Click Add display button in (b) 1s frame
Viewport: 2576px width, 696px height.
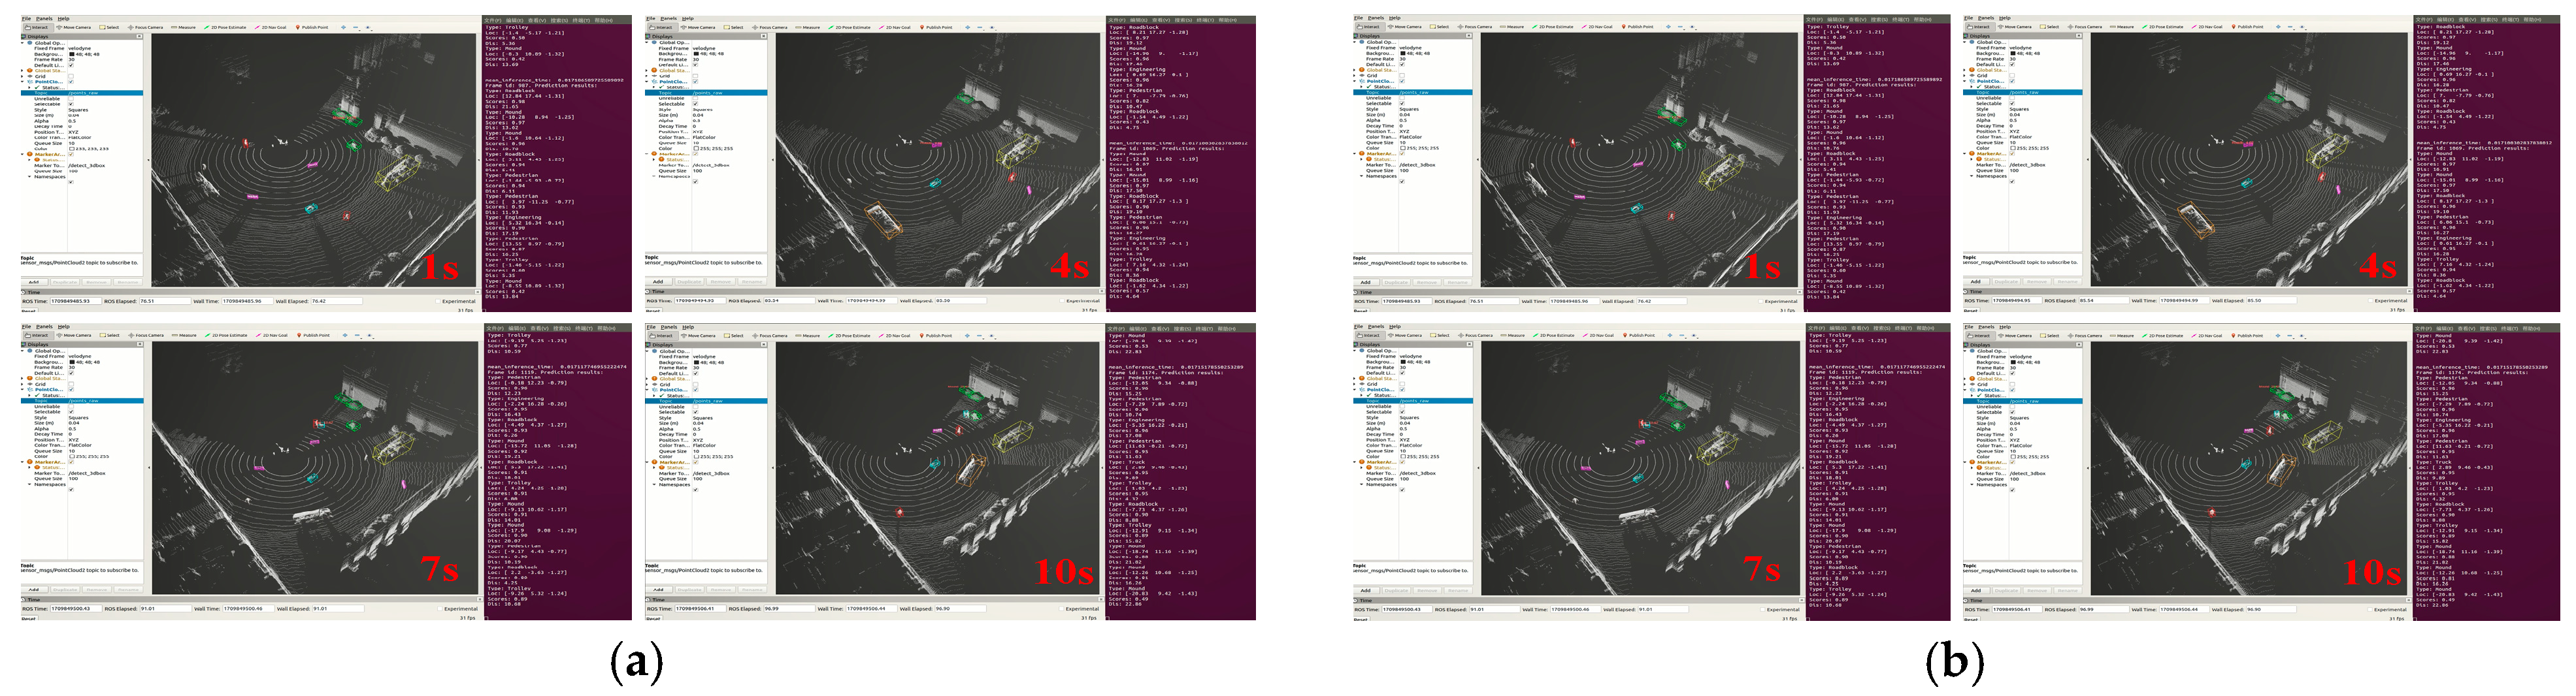(1367, 281)
